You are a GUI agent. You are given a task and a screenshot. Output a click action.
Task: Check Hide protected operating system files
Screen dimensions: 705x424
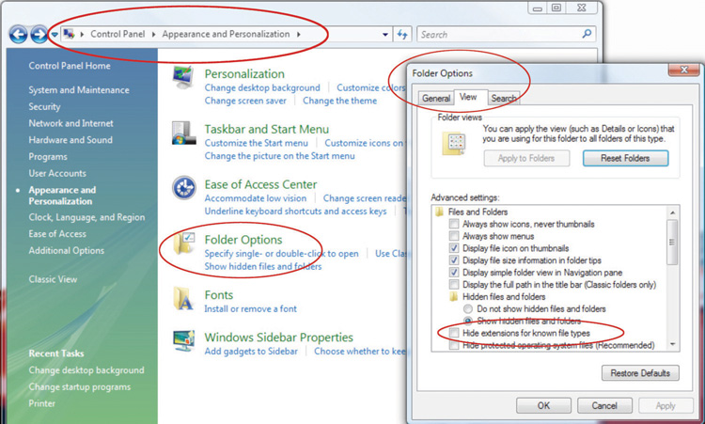454,345
